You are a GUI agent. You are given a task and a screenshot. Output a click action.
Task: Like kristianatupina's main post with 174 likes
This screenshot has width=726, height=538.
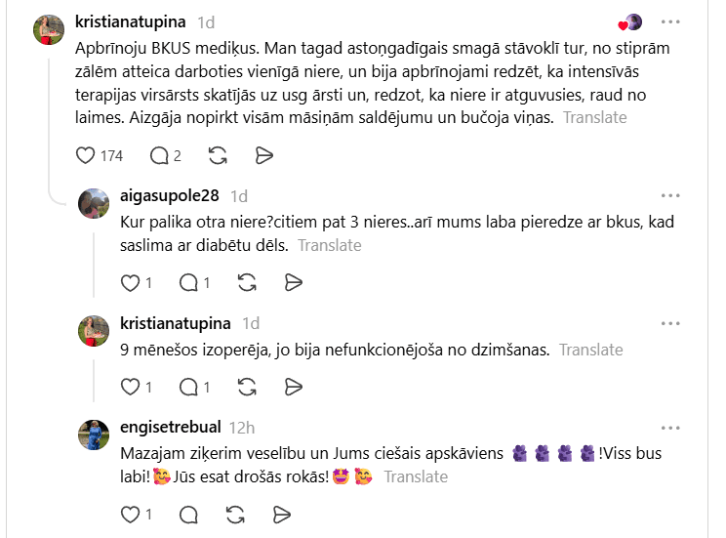85,155
